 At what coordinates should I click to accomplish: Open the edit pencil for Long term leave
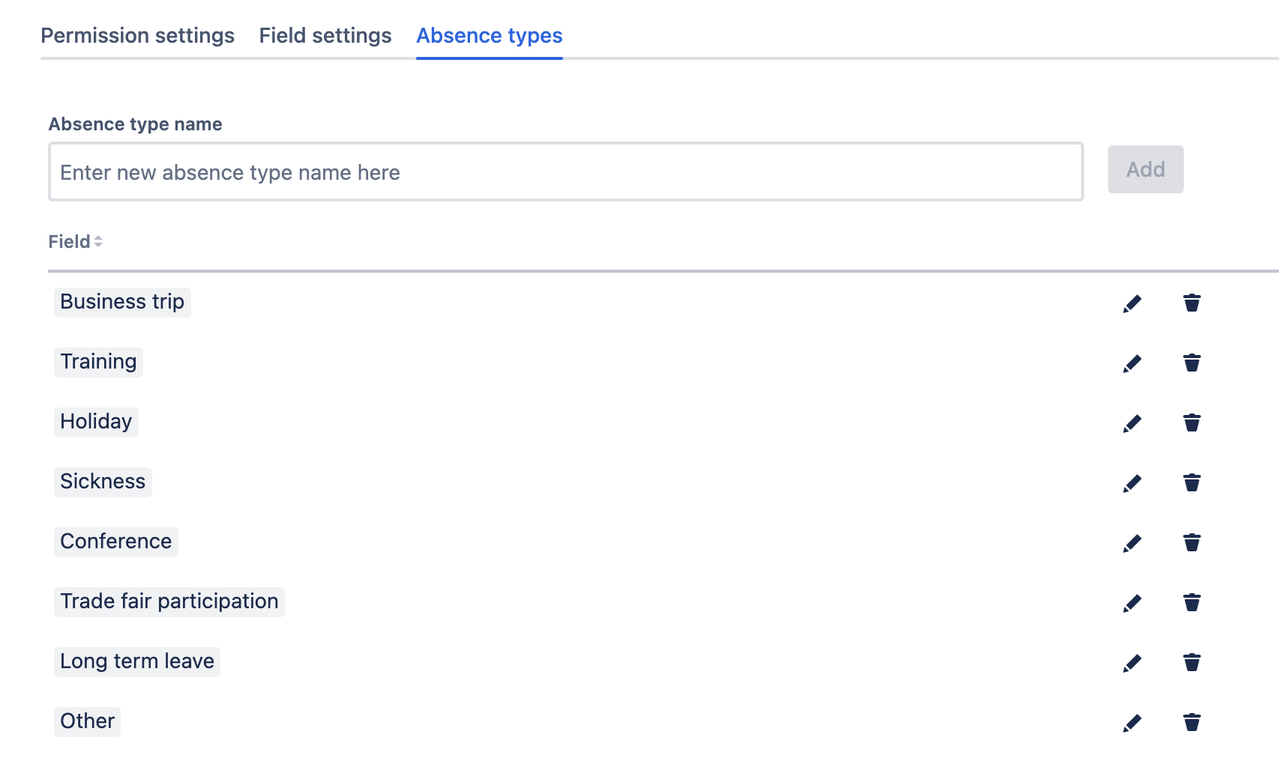(x=1133, y=662)
